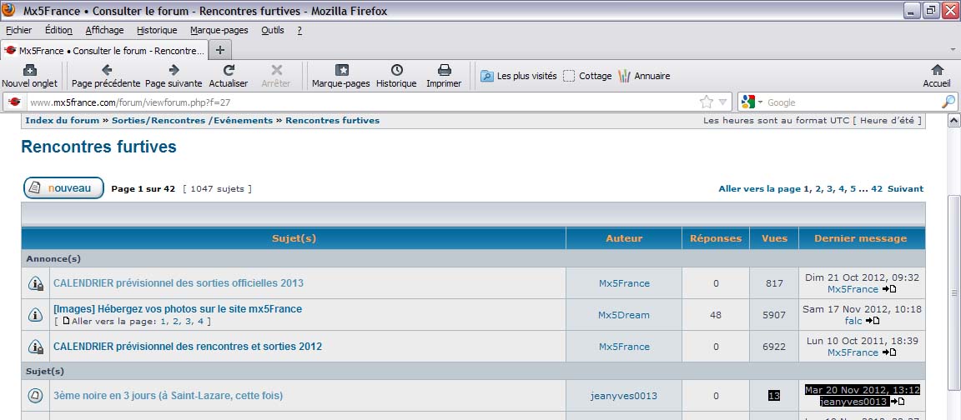Select the Mx5France forum tab

104,50
